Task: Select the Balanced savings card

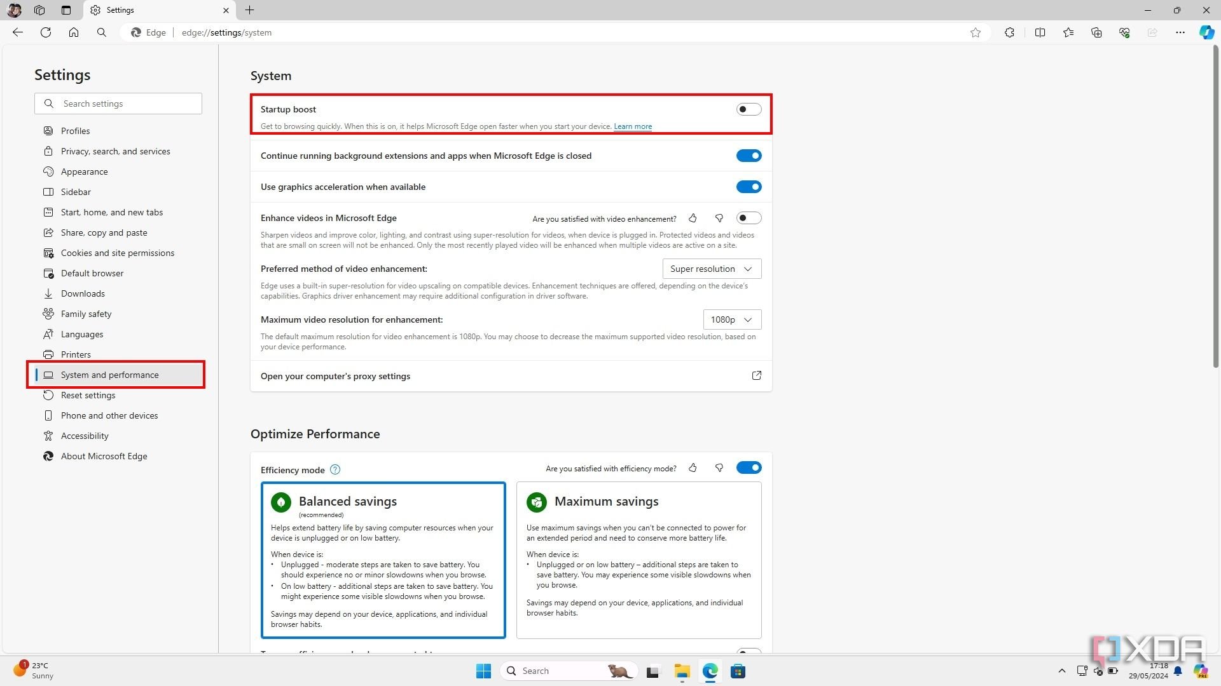Action: click(383, 560)
